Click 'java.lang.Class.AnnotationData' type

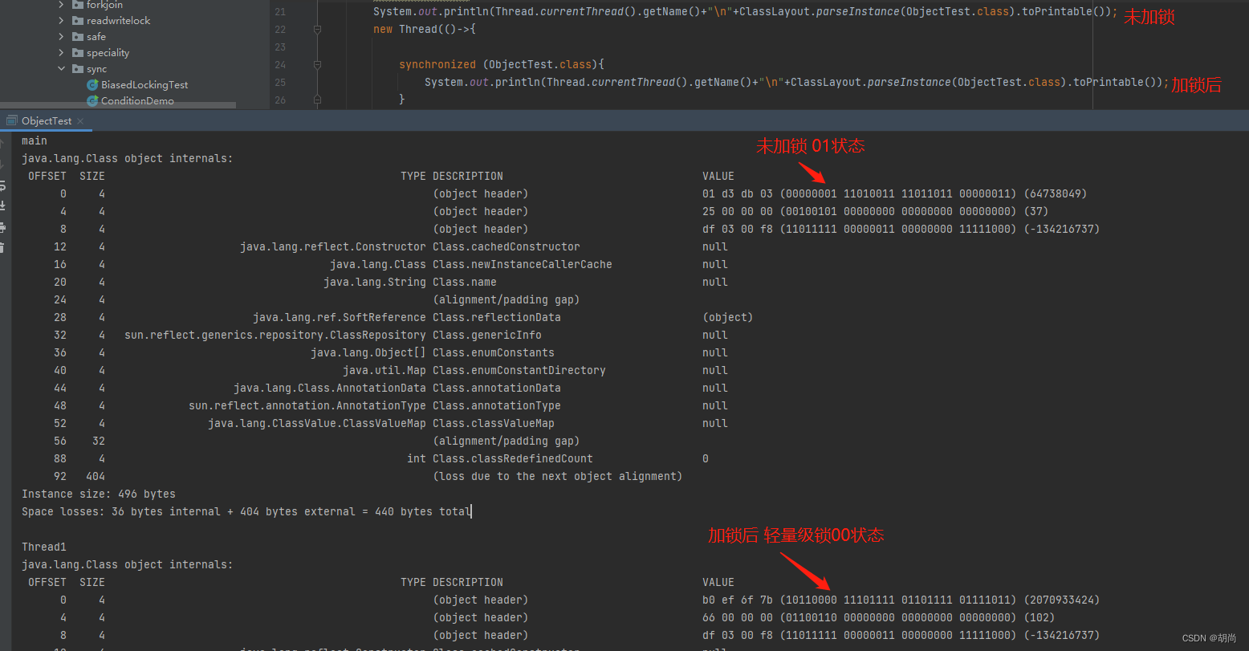(330, 388)
